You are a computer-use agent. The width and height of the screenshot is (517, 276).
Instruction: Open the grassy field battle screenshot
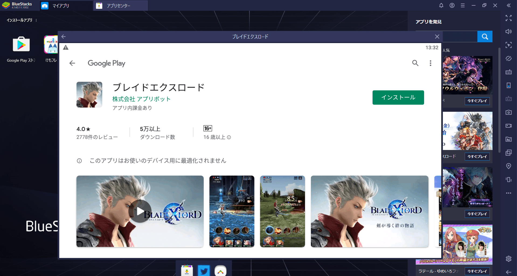[x=282, y=211]
